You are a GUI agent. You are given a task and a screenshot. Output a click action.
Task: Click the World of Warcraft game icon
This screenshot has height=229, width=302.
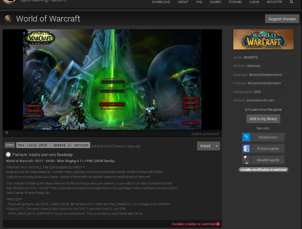coord(7,18)
